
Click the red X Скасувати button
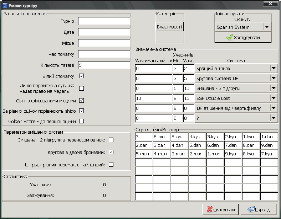[x=220, y=209]
